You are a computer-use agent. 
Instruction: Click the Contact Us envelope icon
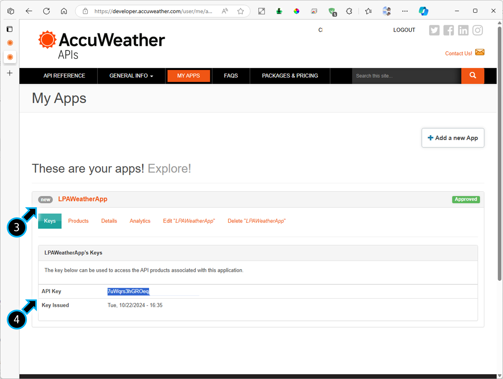coord(480,52)
